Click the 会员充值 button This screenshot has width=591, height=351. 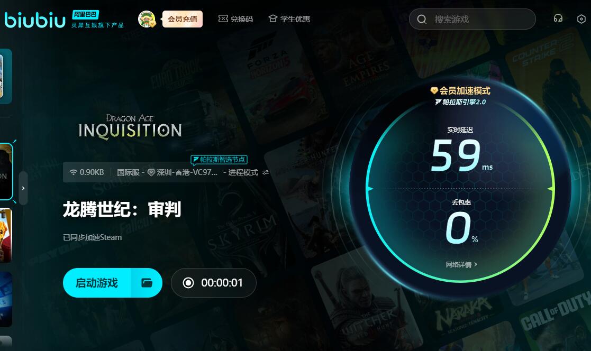pyautogui.click(x=183, y=19)
